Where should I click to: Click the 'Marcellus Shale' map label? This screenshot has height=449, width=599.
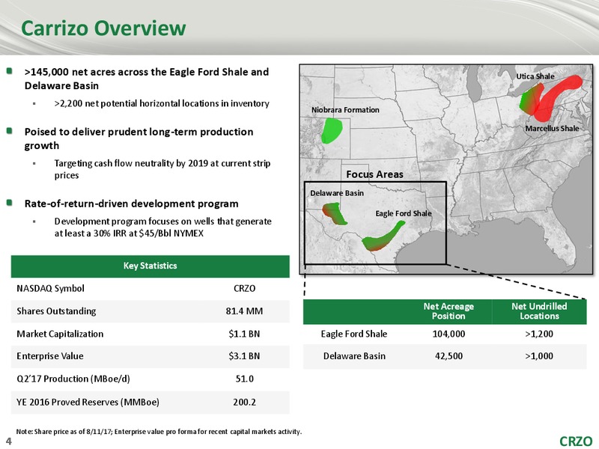click(x=552, y=128)
